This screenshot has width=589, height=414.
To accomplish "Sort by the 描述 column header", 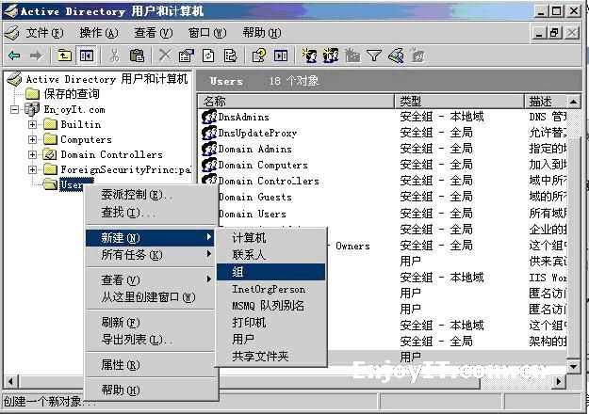I will click(x=545, y=102).
